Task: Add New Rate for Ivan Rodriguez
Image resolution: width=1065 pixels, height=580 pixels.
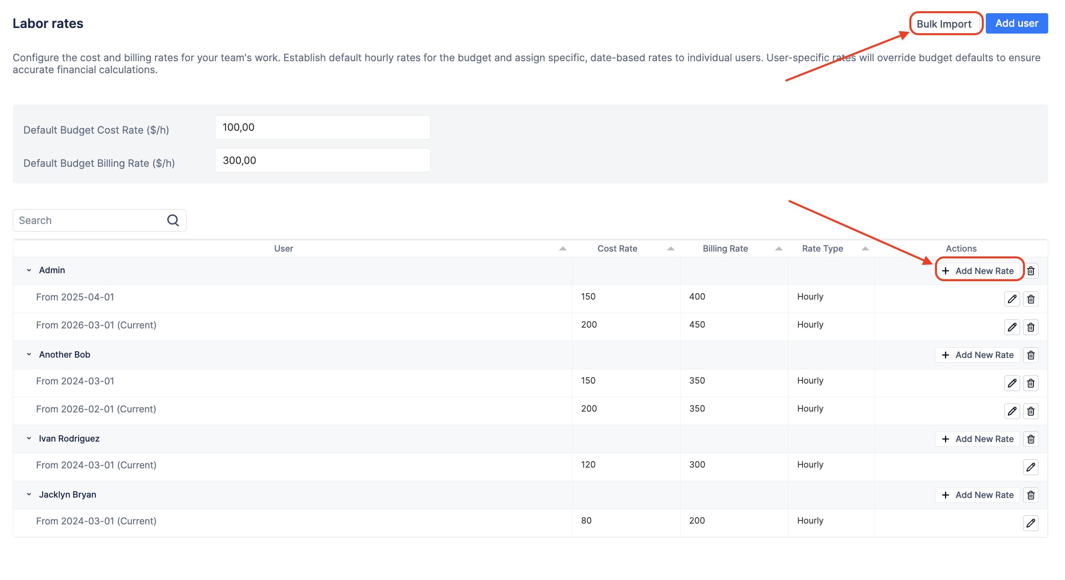Action: click(x=977, y=439)
